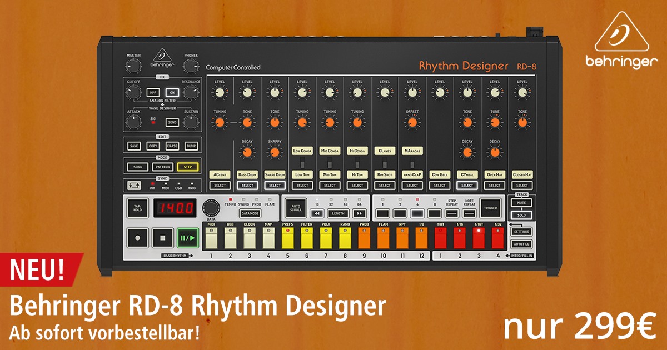Click the AUTO FILL button

(x=522, y=244)
